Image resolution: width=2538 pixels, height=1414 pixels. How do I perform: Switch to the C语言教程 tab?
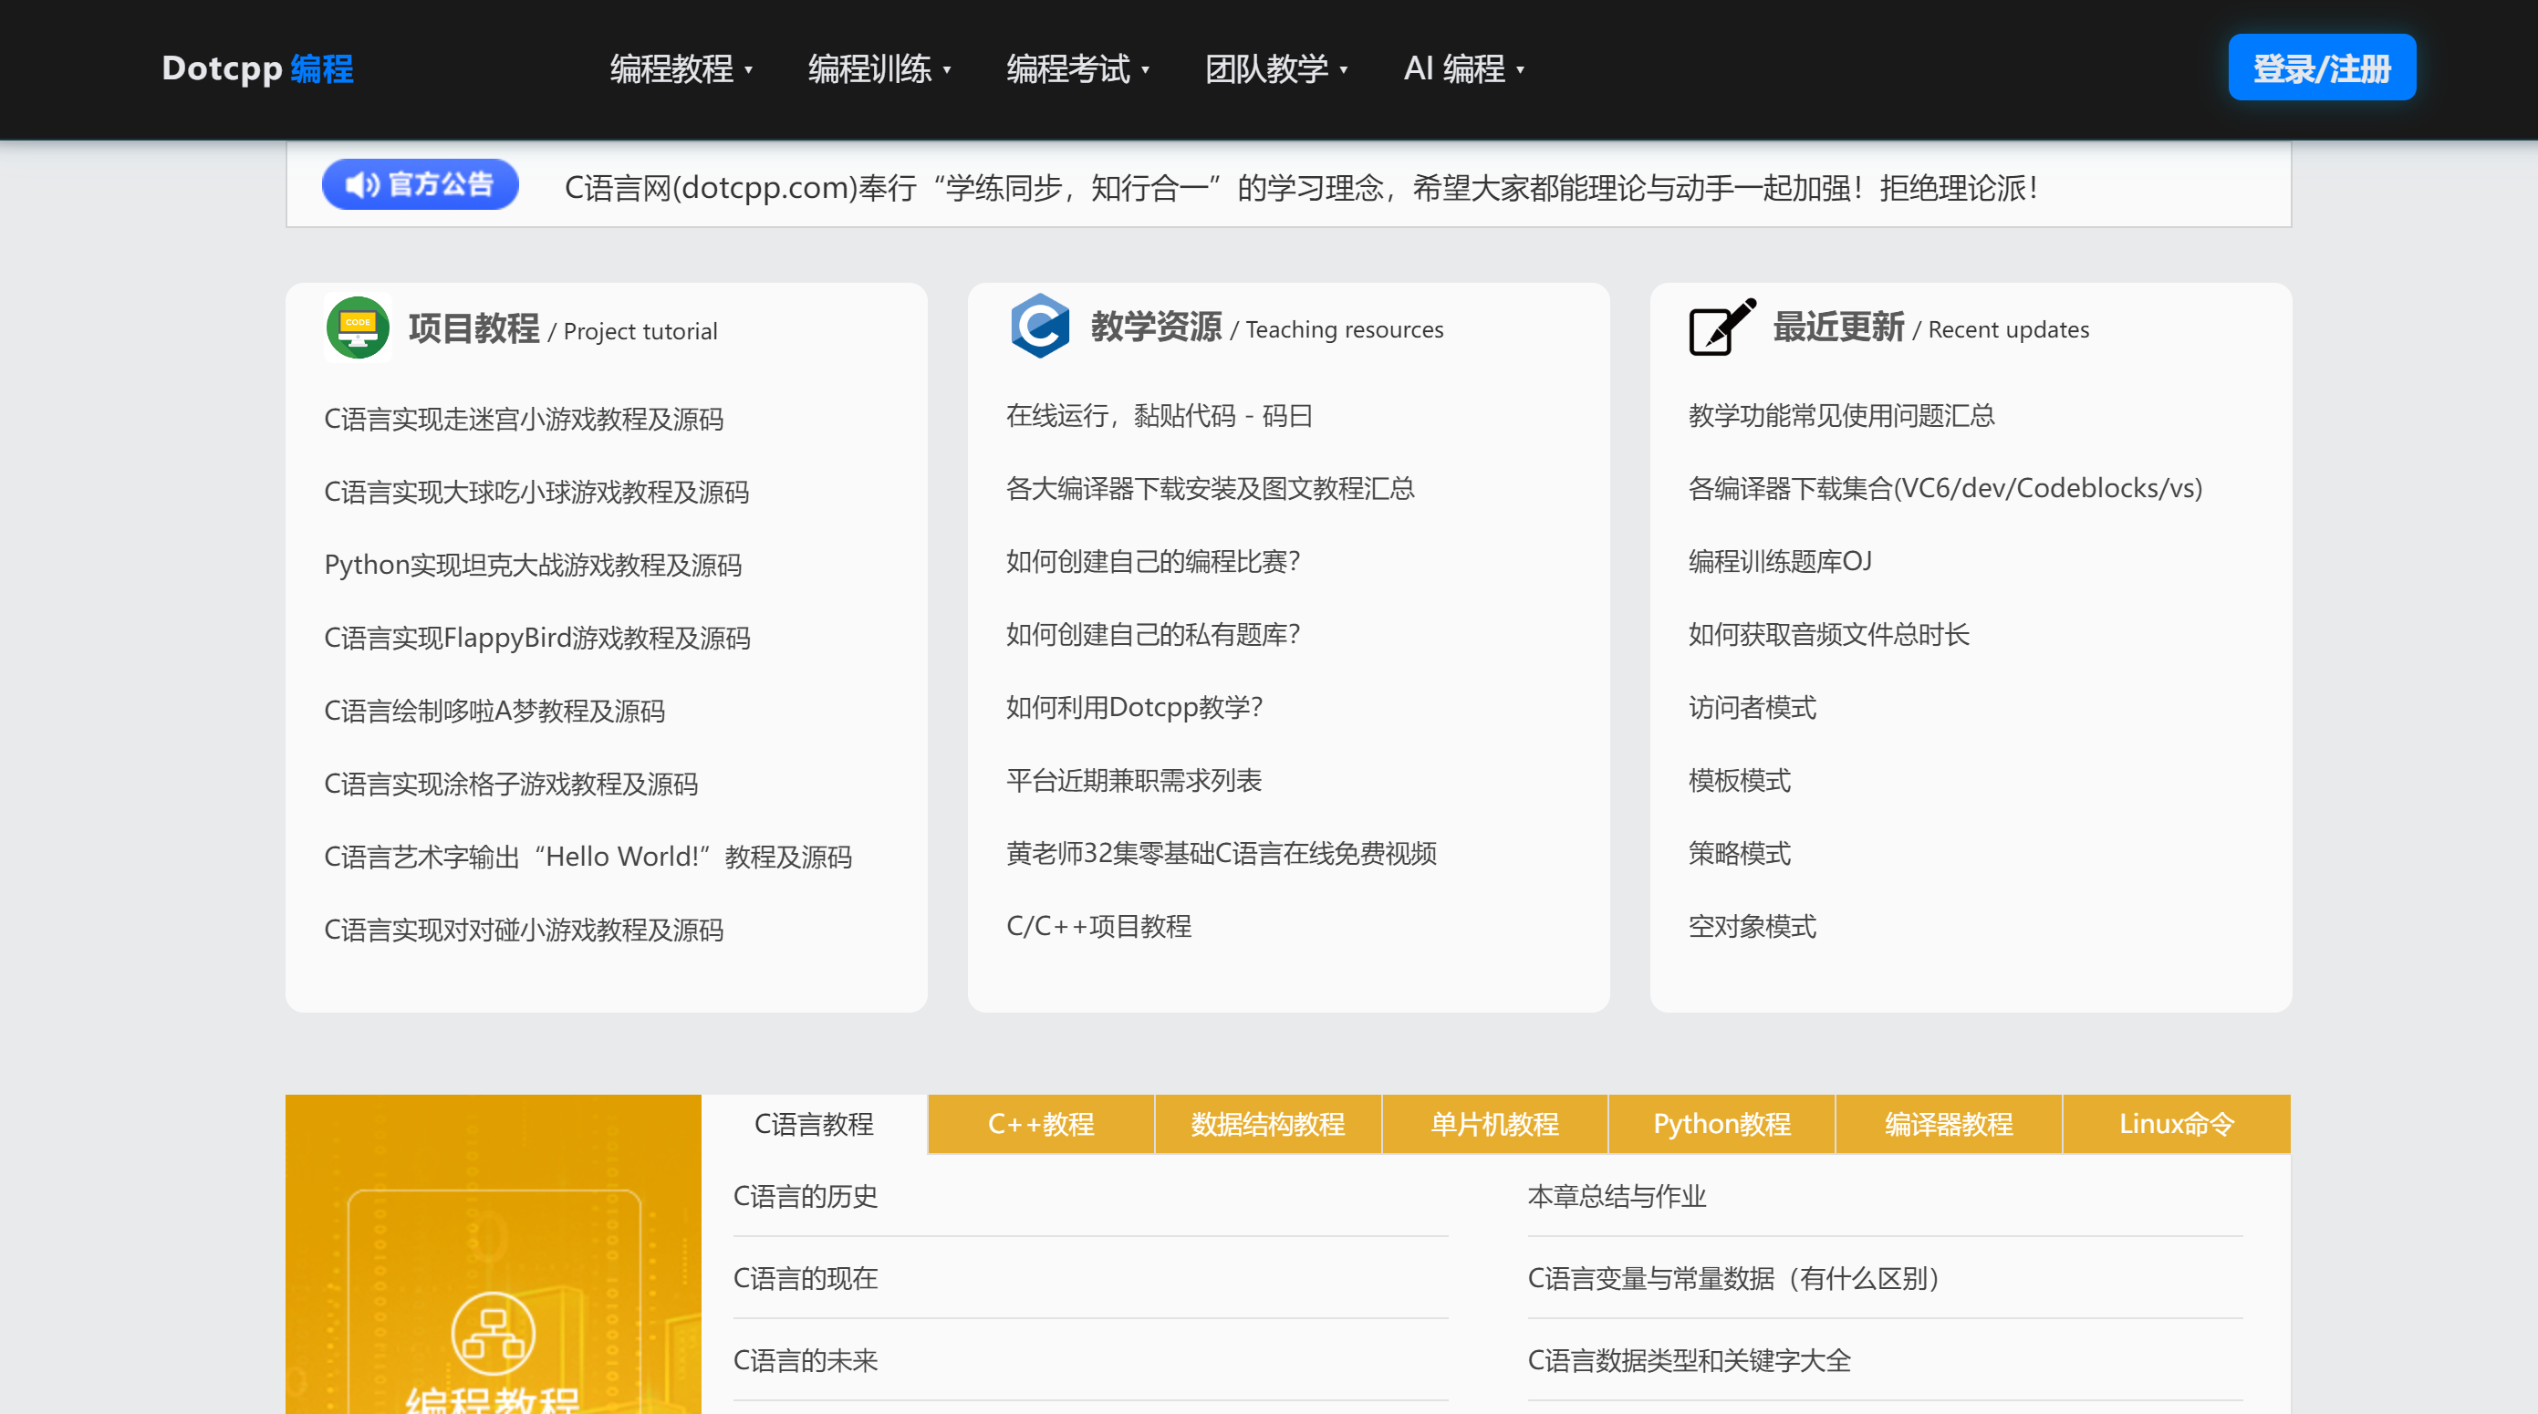point(814,1124)
